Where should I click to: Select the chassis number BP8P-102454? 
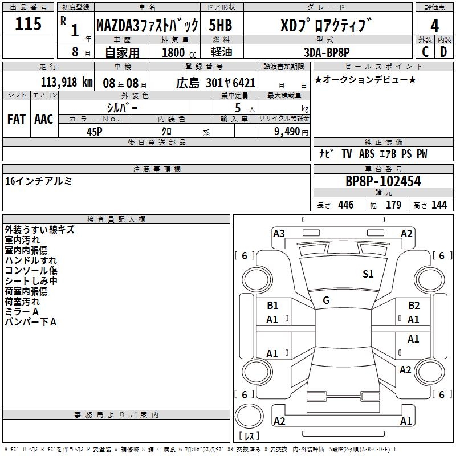point(383,181)
